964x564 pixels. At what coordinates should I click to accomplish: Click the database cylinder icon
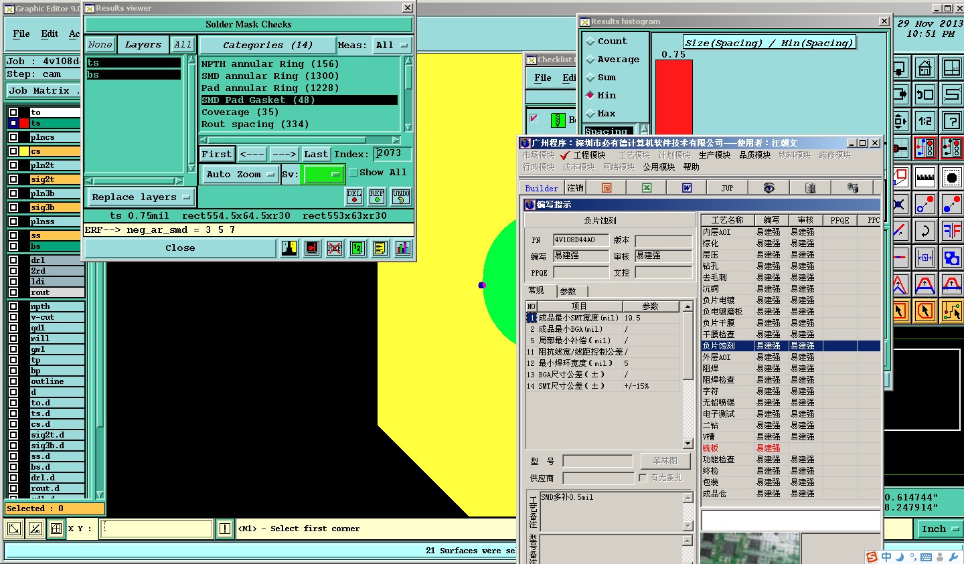810,188
